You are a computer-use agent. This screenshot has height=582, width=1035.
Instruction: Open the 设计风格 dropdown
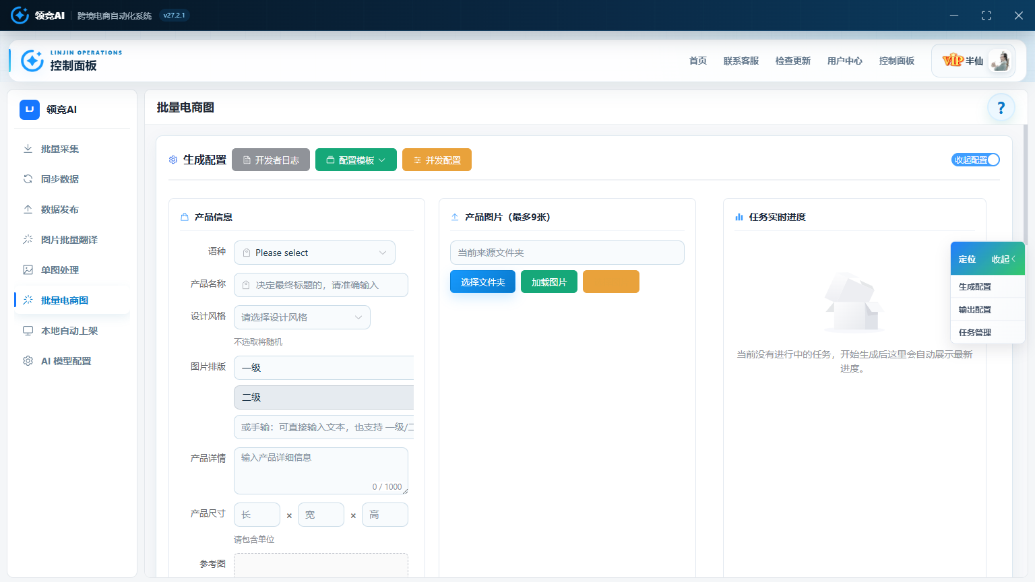click(302, 317)
